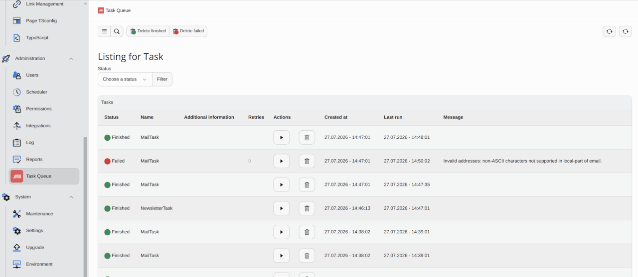
Task: Click the Filter button
Action: click(x=162, y=79)
